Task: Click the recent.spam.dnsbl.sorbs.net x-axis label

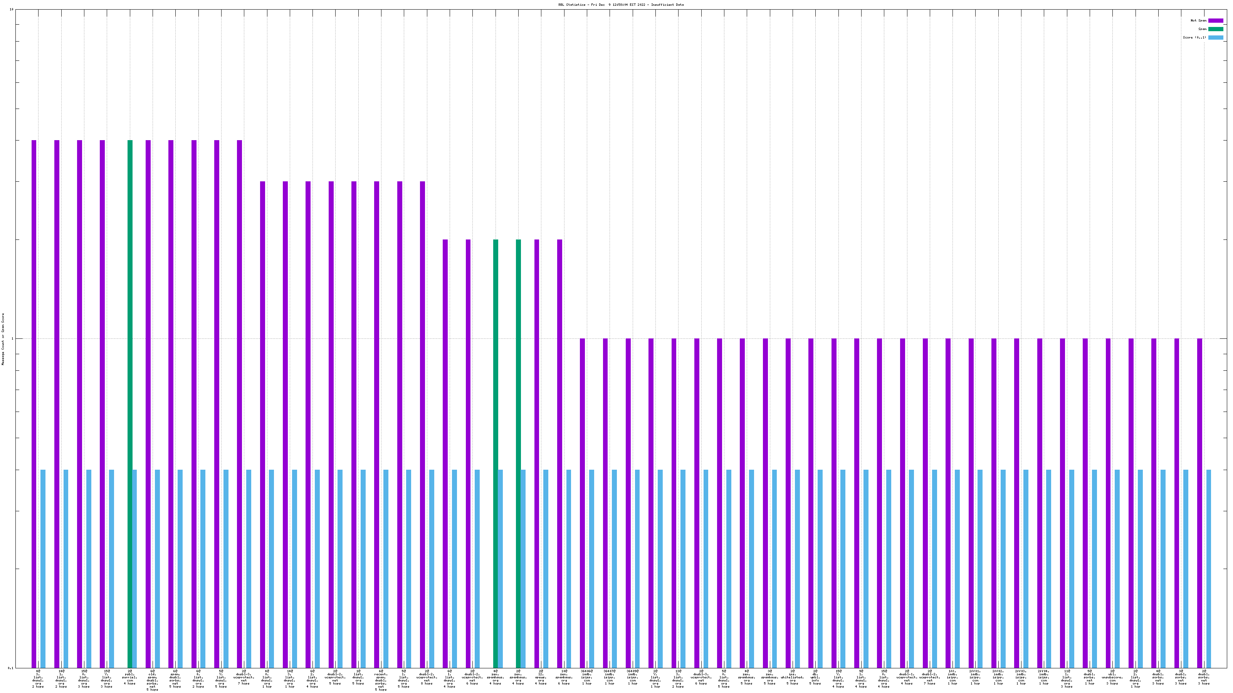Action: (x=381, y=680)
